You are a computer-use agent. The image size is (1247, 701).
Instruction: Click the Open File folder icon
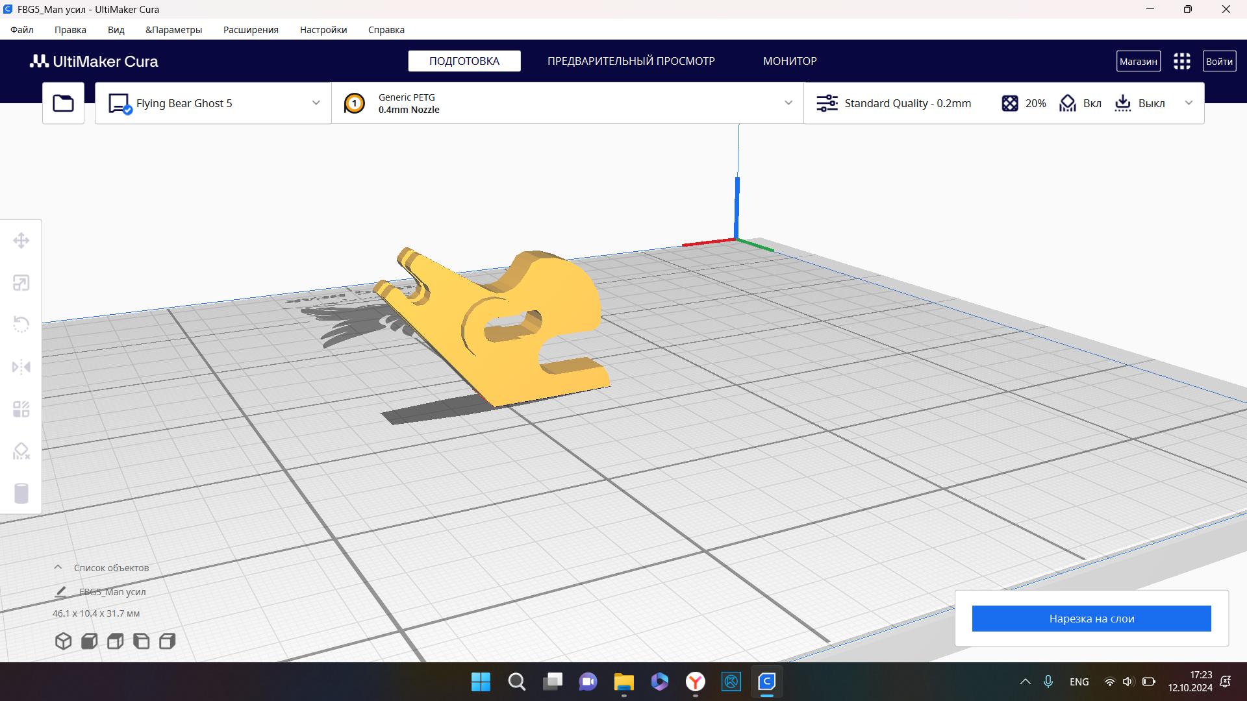[63, 103]
